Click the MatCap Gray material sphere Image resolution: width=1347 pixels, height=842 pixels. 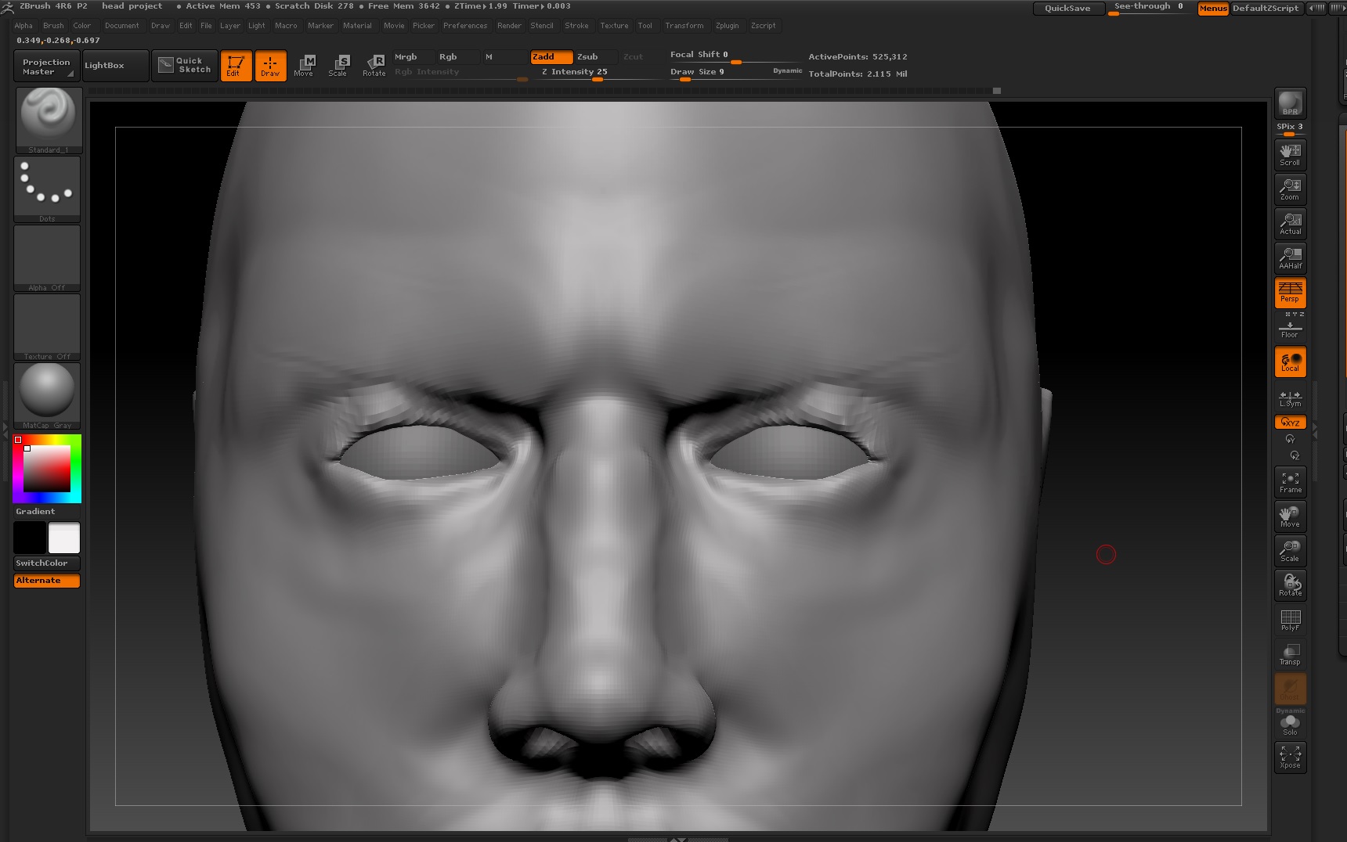47,391
